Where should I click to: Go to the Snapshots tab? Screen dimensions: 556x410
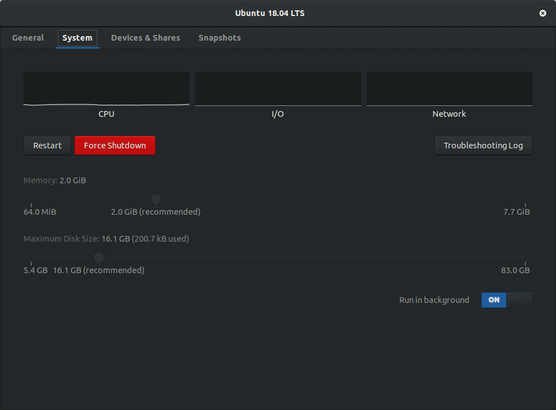(x=220, y=38)
